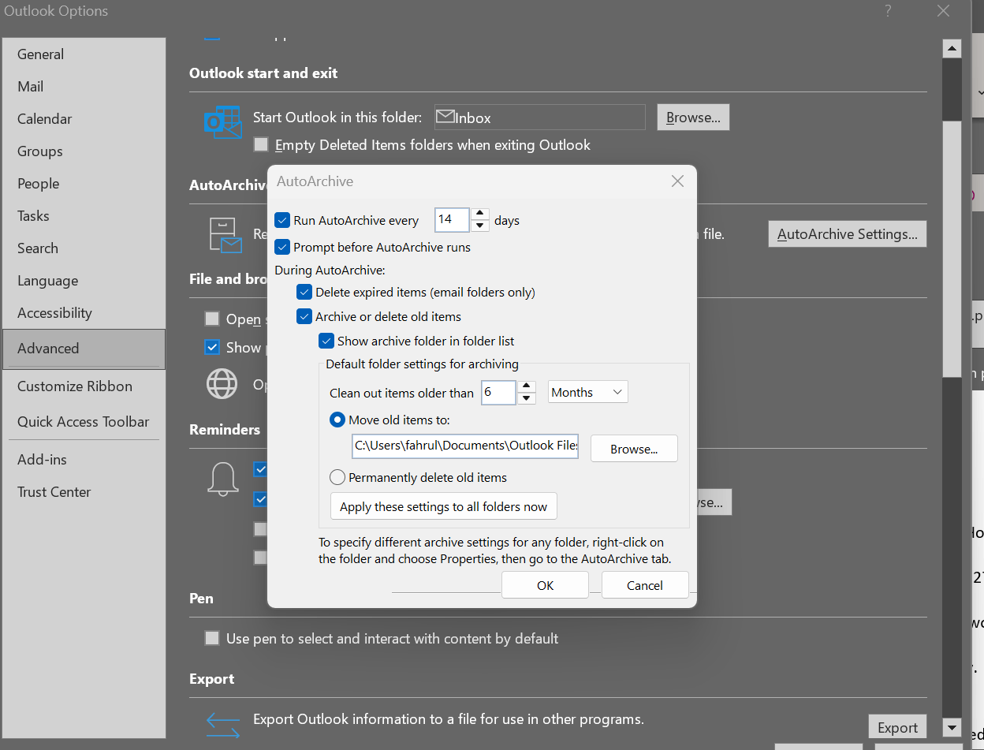Click Apply these settings to all folders now

[x=443, y=506]
